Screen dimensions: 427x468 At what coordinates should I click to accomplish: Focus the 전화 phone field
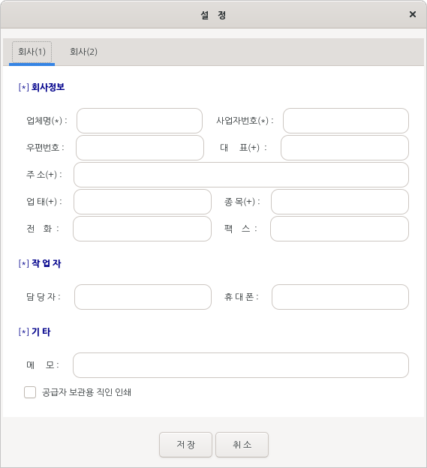tap(142, 229)
